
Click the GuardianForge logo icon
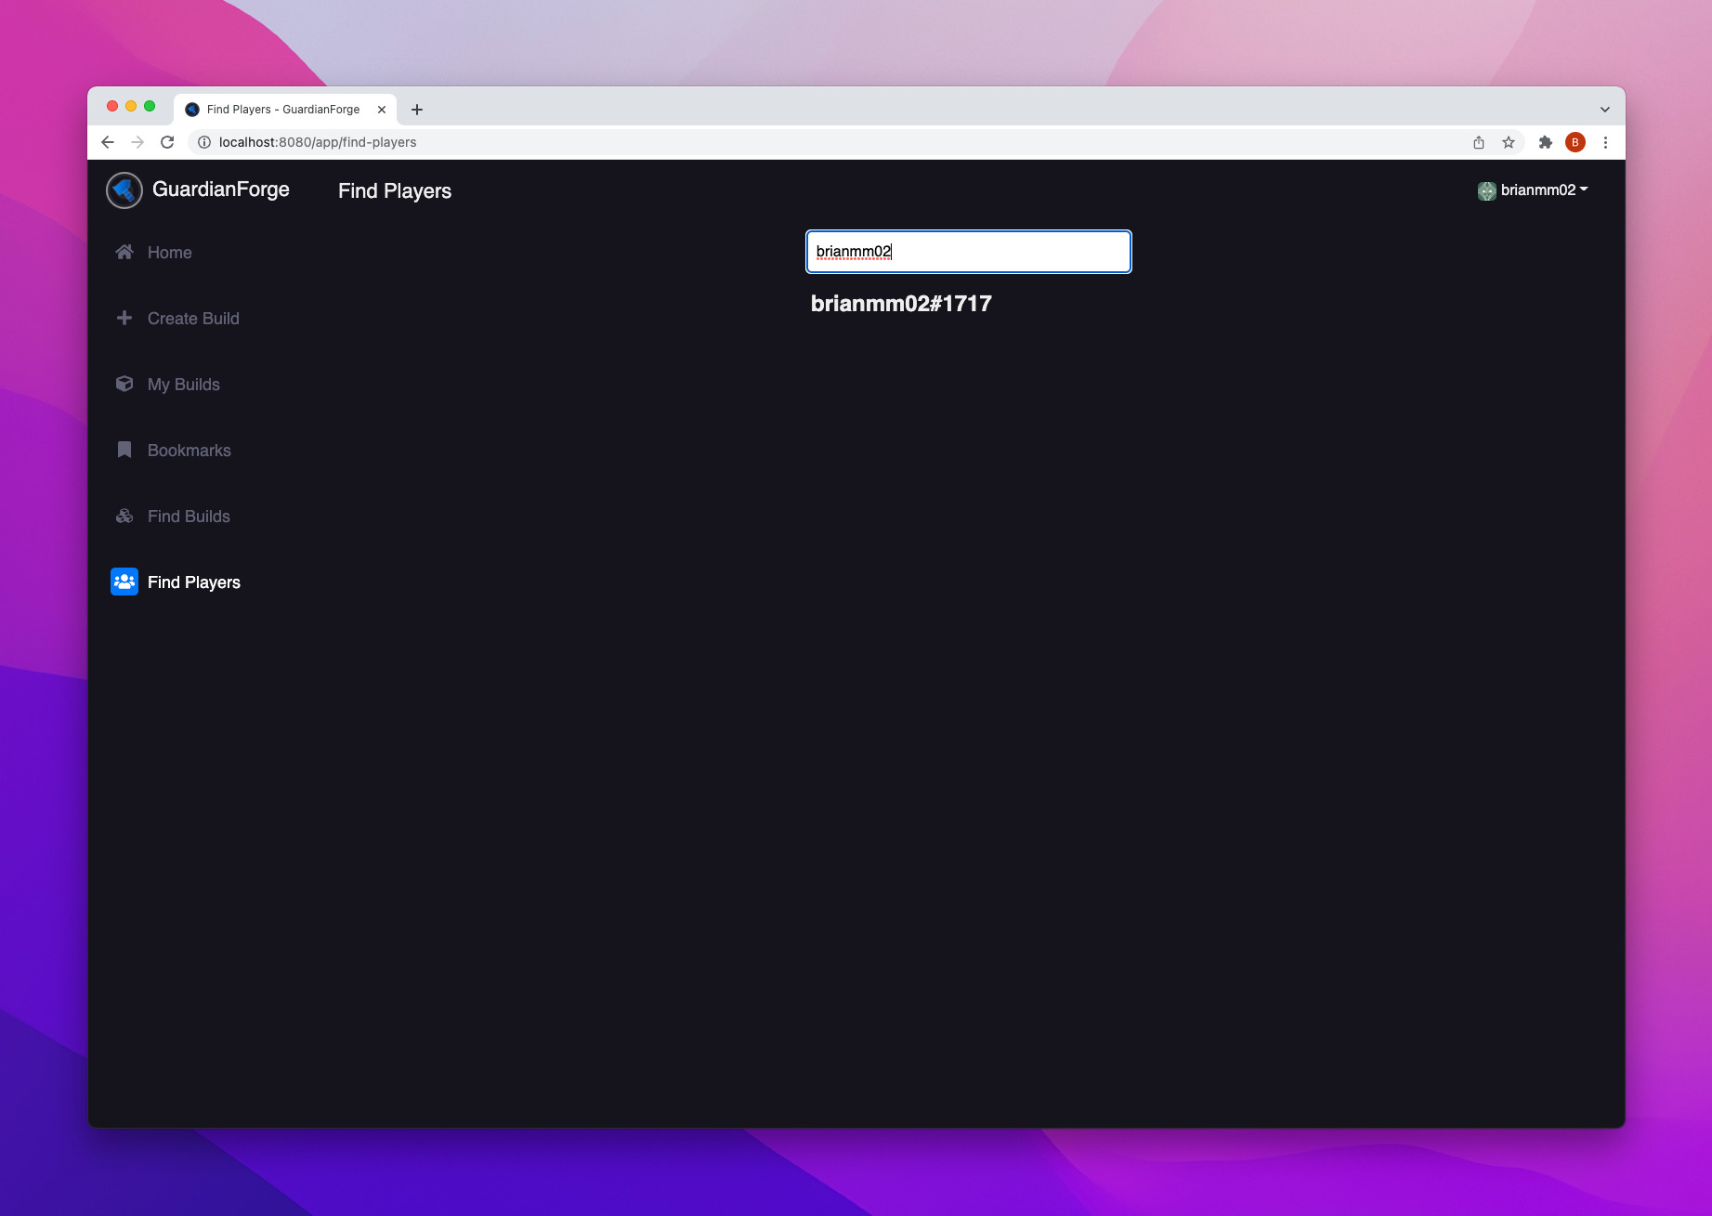coord(124,190)
